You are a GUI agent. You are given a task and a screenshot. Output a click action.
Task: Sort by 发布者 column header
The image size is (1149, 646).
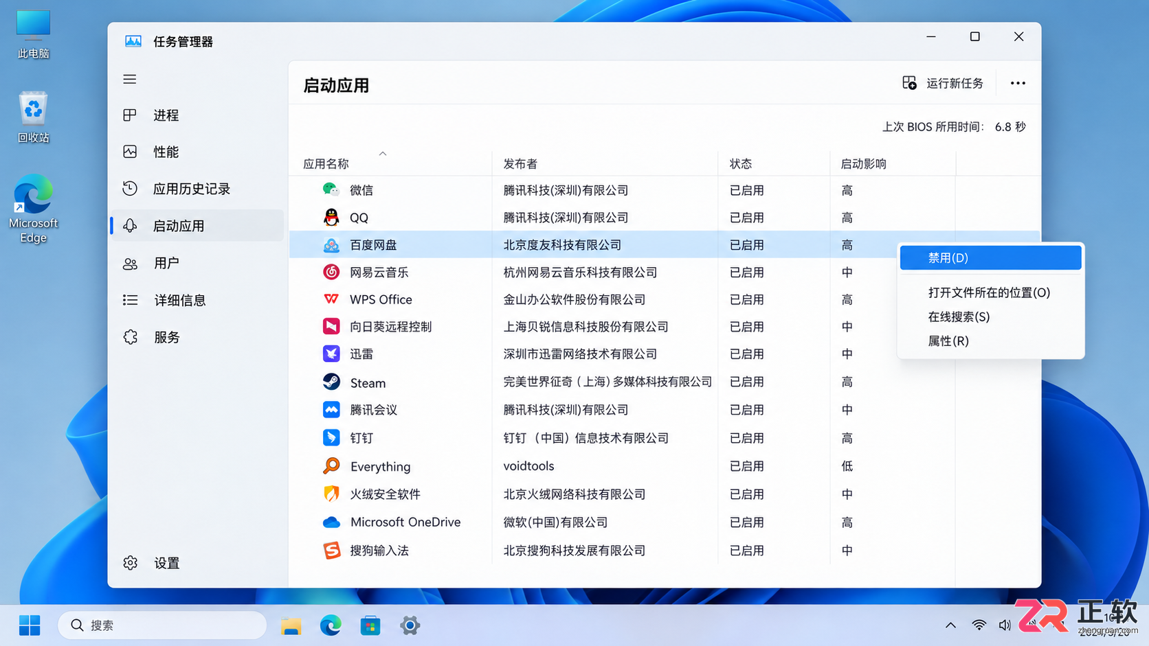point(520,164)
